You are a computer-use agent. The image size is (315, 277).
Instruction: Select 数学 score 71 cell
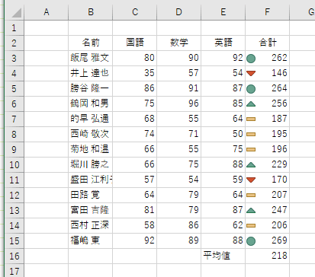click(179, 134)
